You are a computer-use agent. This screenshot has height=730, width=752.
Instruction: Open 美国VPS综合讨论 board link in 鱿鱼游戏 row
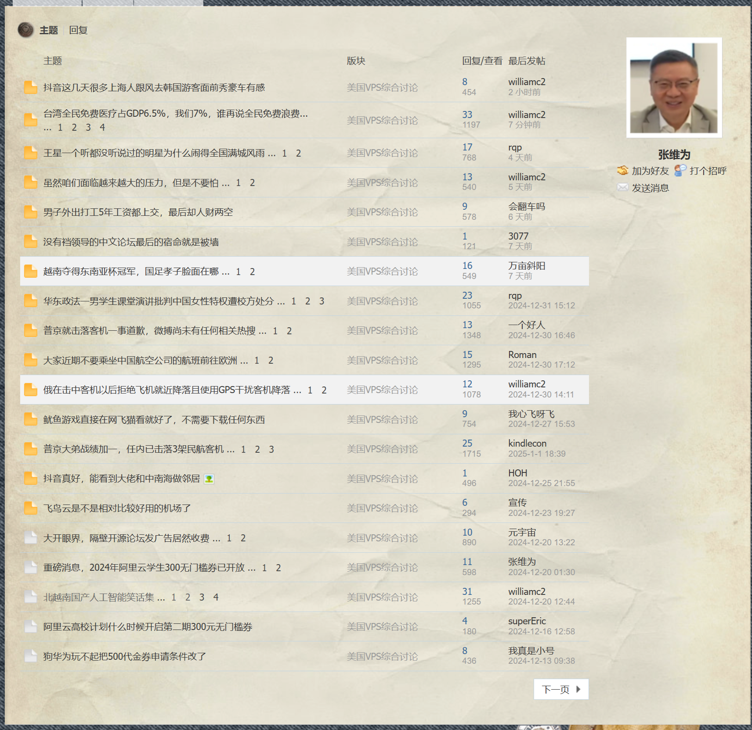pos(382,420)
